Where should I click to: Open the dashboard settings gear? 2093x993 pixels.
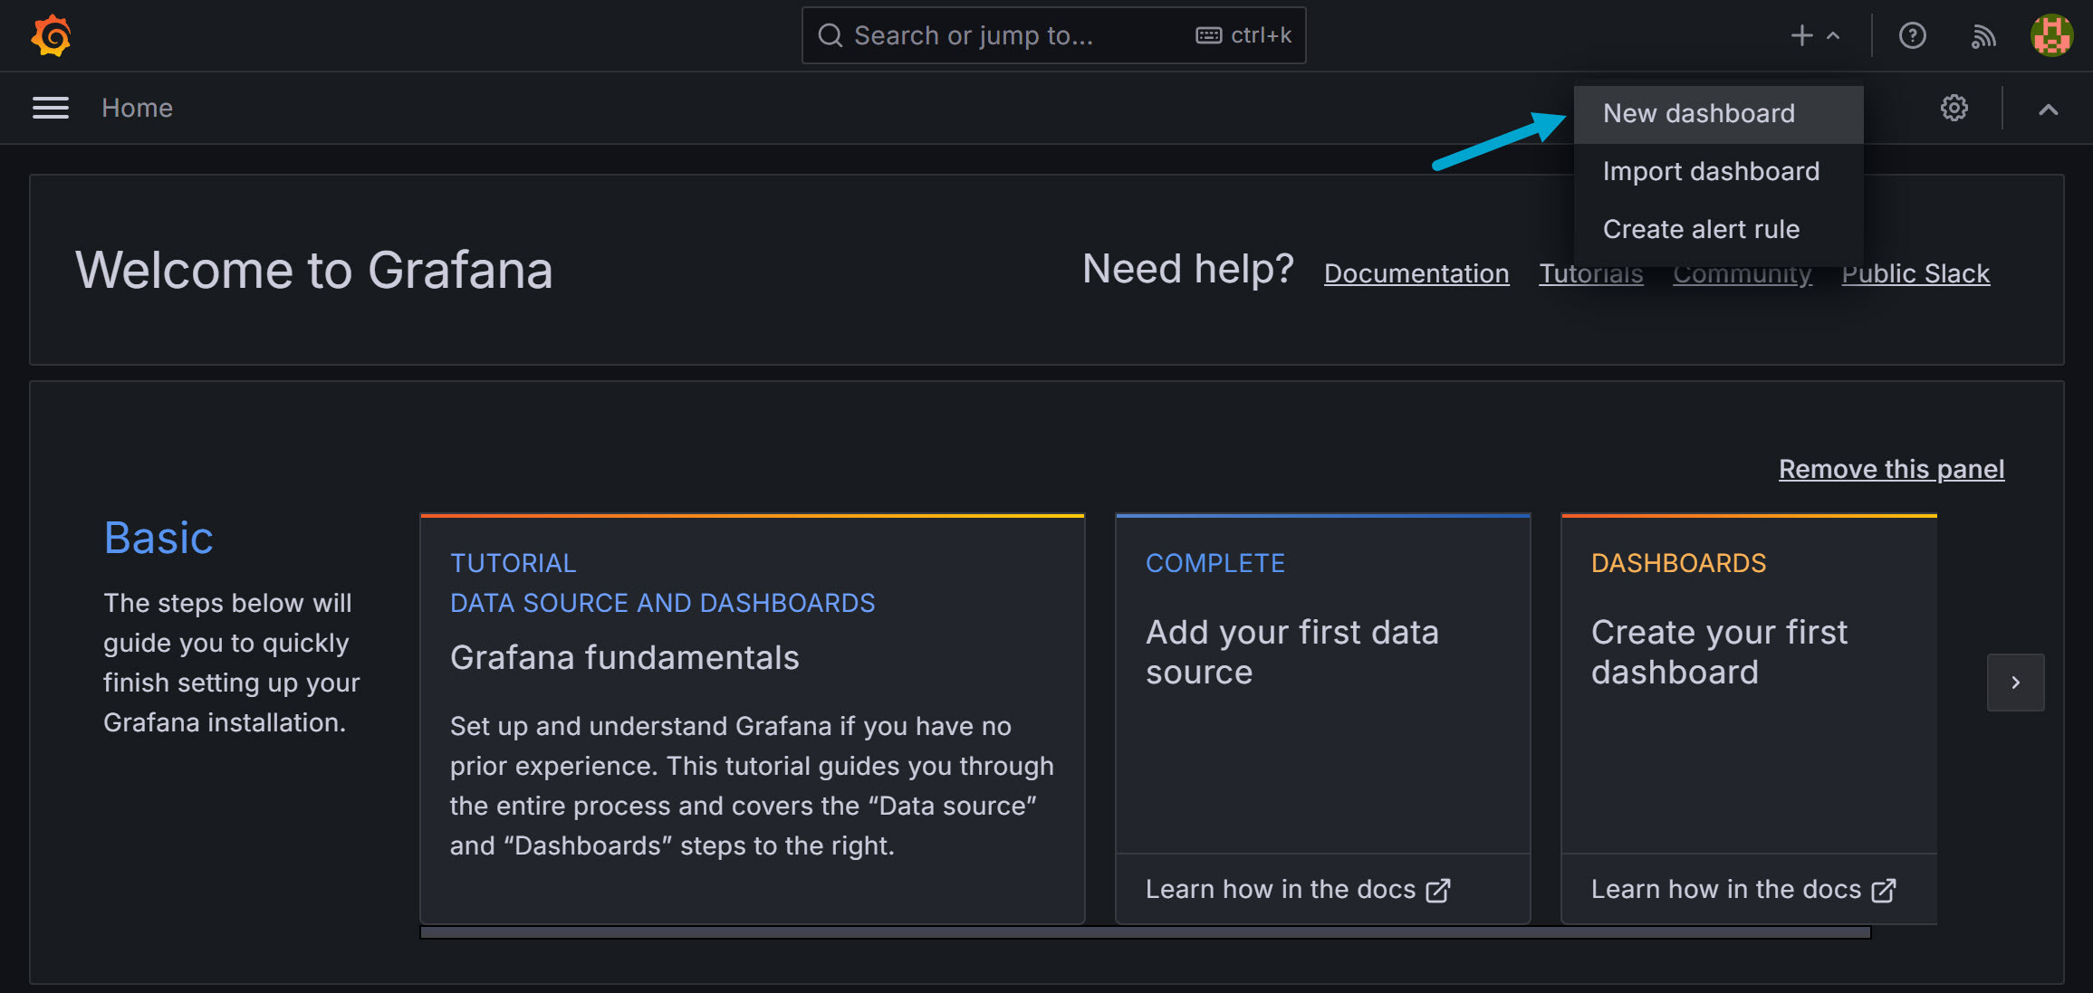tap(1954, 108)
